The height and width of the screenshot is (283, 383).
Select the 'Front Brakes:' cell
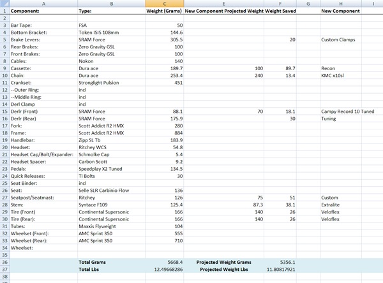click(x=43, y=54)
